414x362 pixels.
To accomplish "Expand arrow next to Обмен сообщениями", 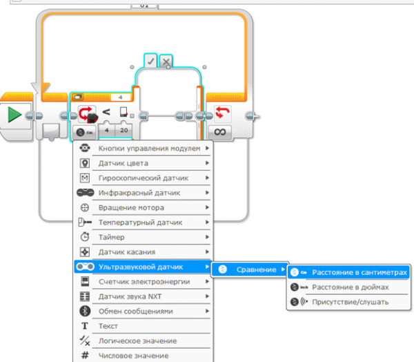I will coord(207,311).
